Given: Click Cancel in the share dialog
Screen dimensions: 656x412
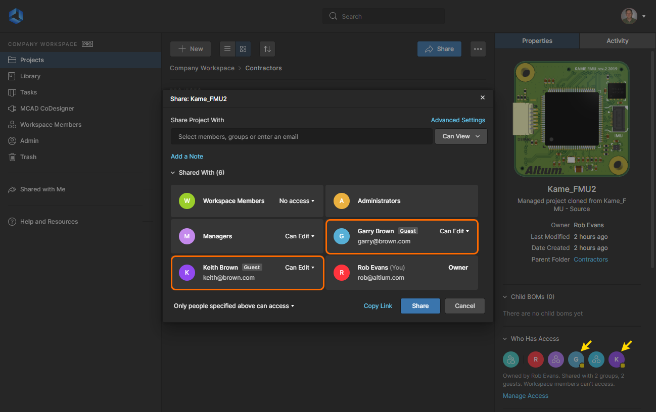Looking at the screenshot, I should (x=465, y=306).
